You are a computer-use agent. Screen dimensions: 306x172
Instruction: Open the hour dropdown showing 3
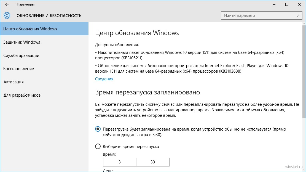tap(119, 162)
